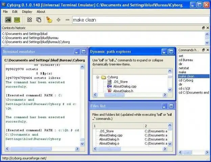The width and height of the screenshot is (211, 162).
Task: Click the cascade windows toolbar icon
Action: click(x=39, y=20)
